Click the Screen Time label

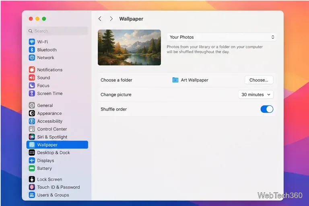pos(50,93)
